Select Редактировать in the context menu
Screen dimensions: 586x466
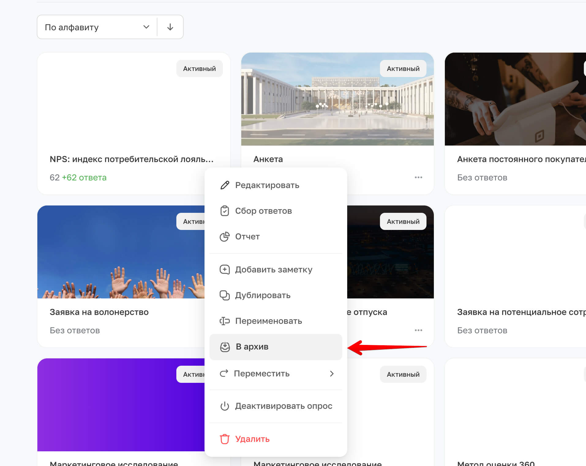pyautogui.click(x=276, y=185)
